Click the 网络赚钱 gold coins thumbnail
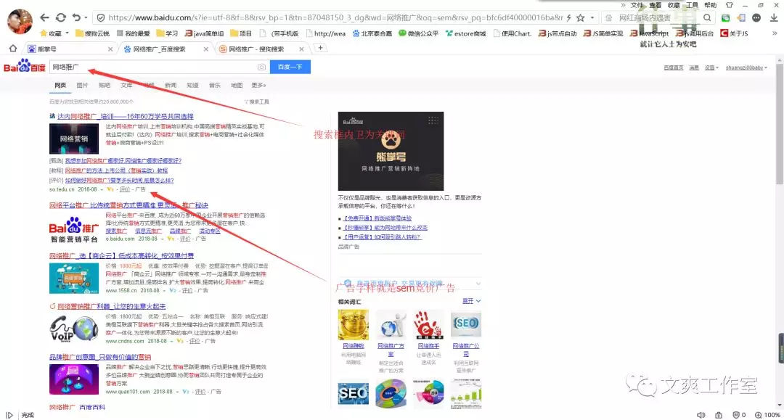The image size is (784, 420). click(x=353, y=325)
